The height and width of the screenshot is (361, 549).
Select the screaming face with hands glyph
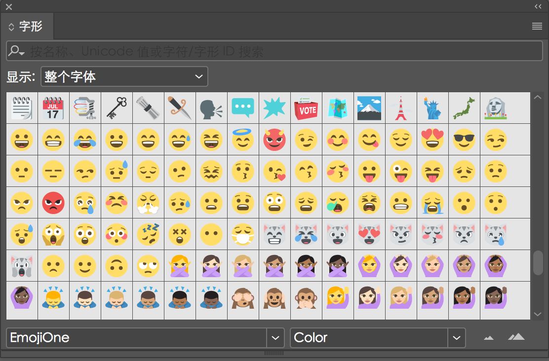pyautogui.click(x=53, y=234)
